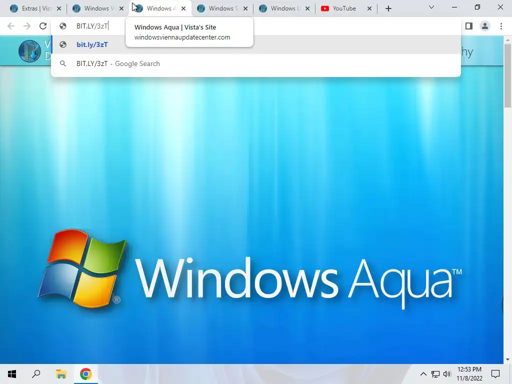The height and width of the screenshot is (384, 512).
Task: Switch to the Extras | Vista tab
Action: tap(31, 8)
